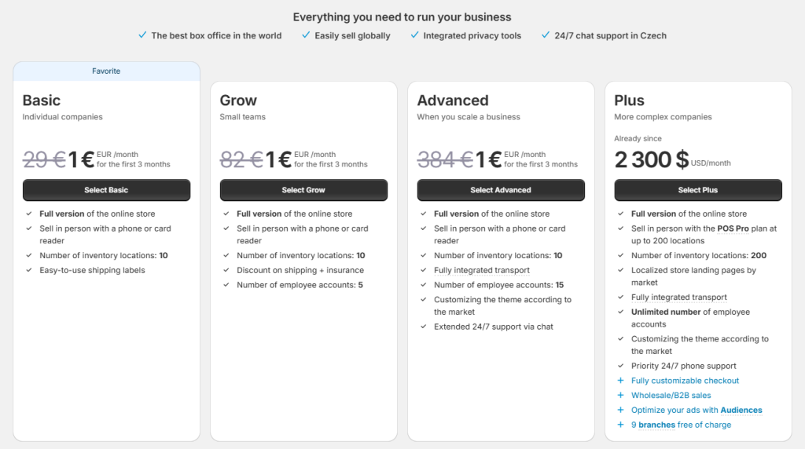Expand the Fully customizable checkout feature
This screenshot has width=805, height=449.
pos(685,381)
